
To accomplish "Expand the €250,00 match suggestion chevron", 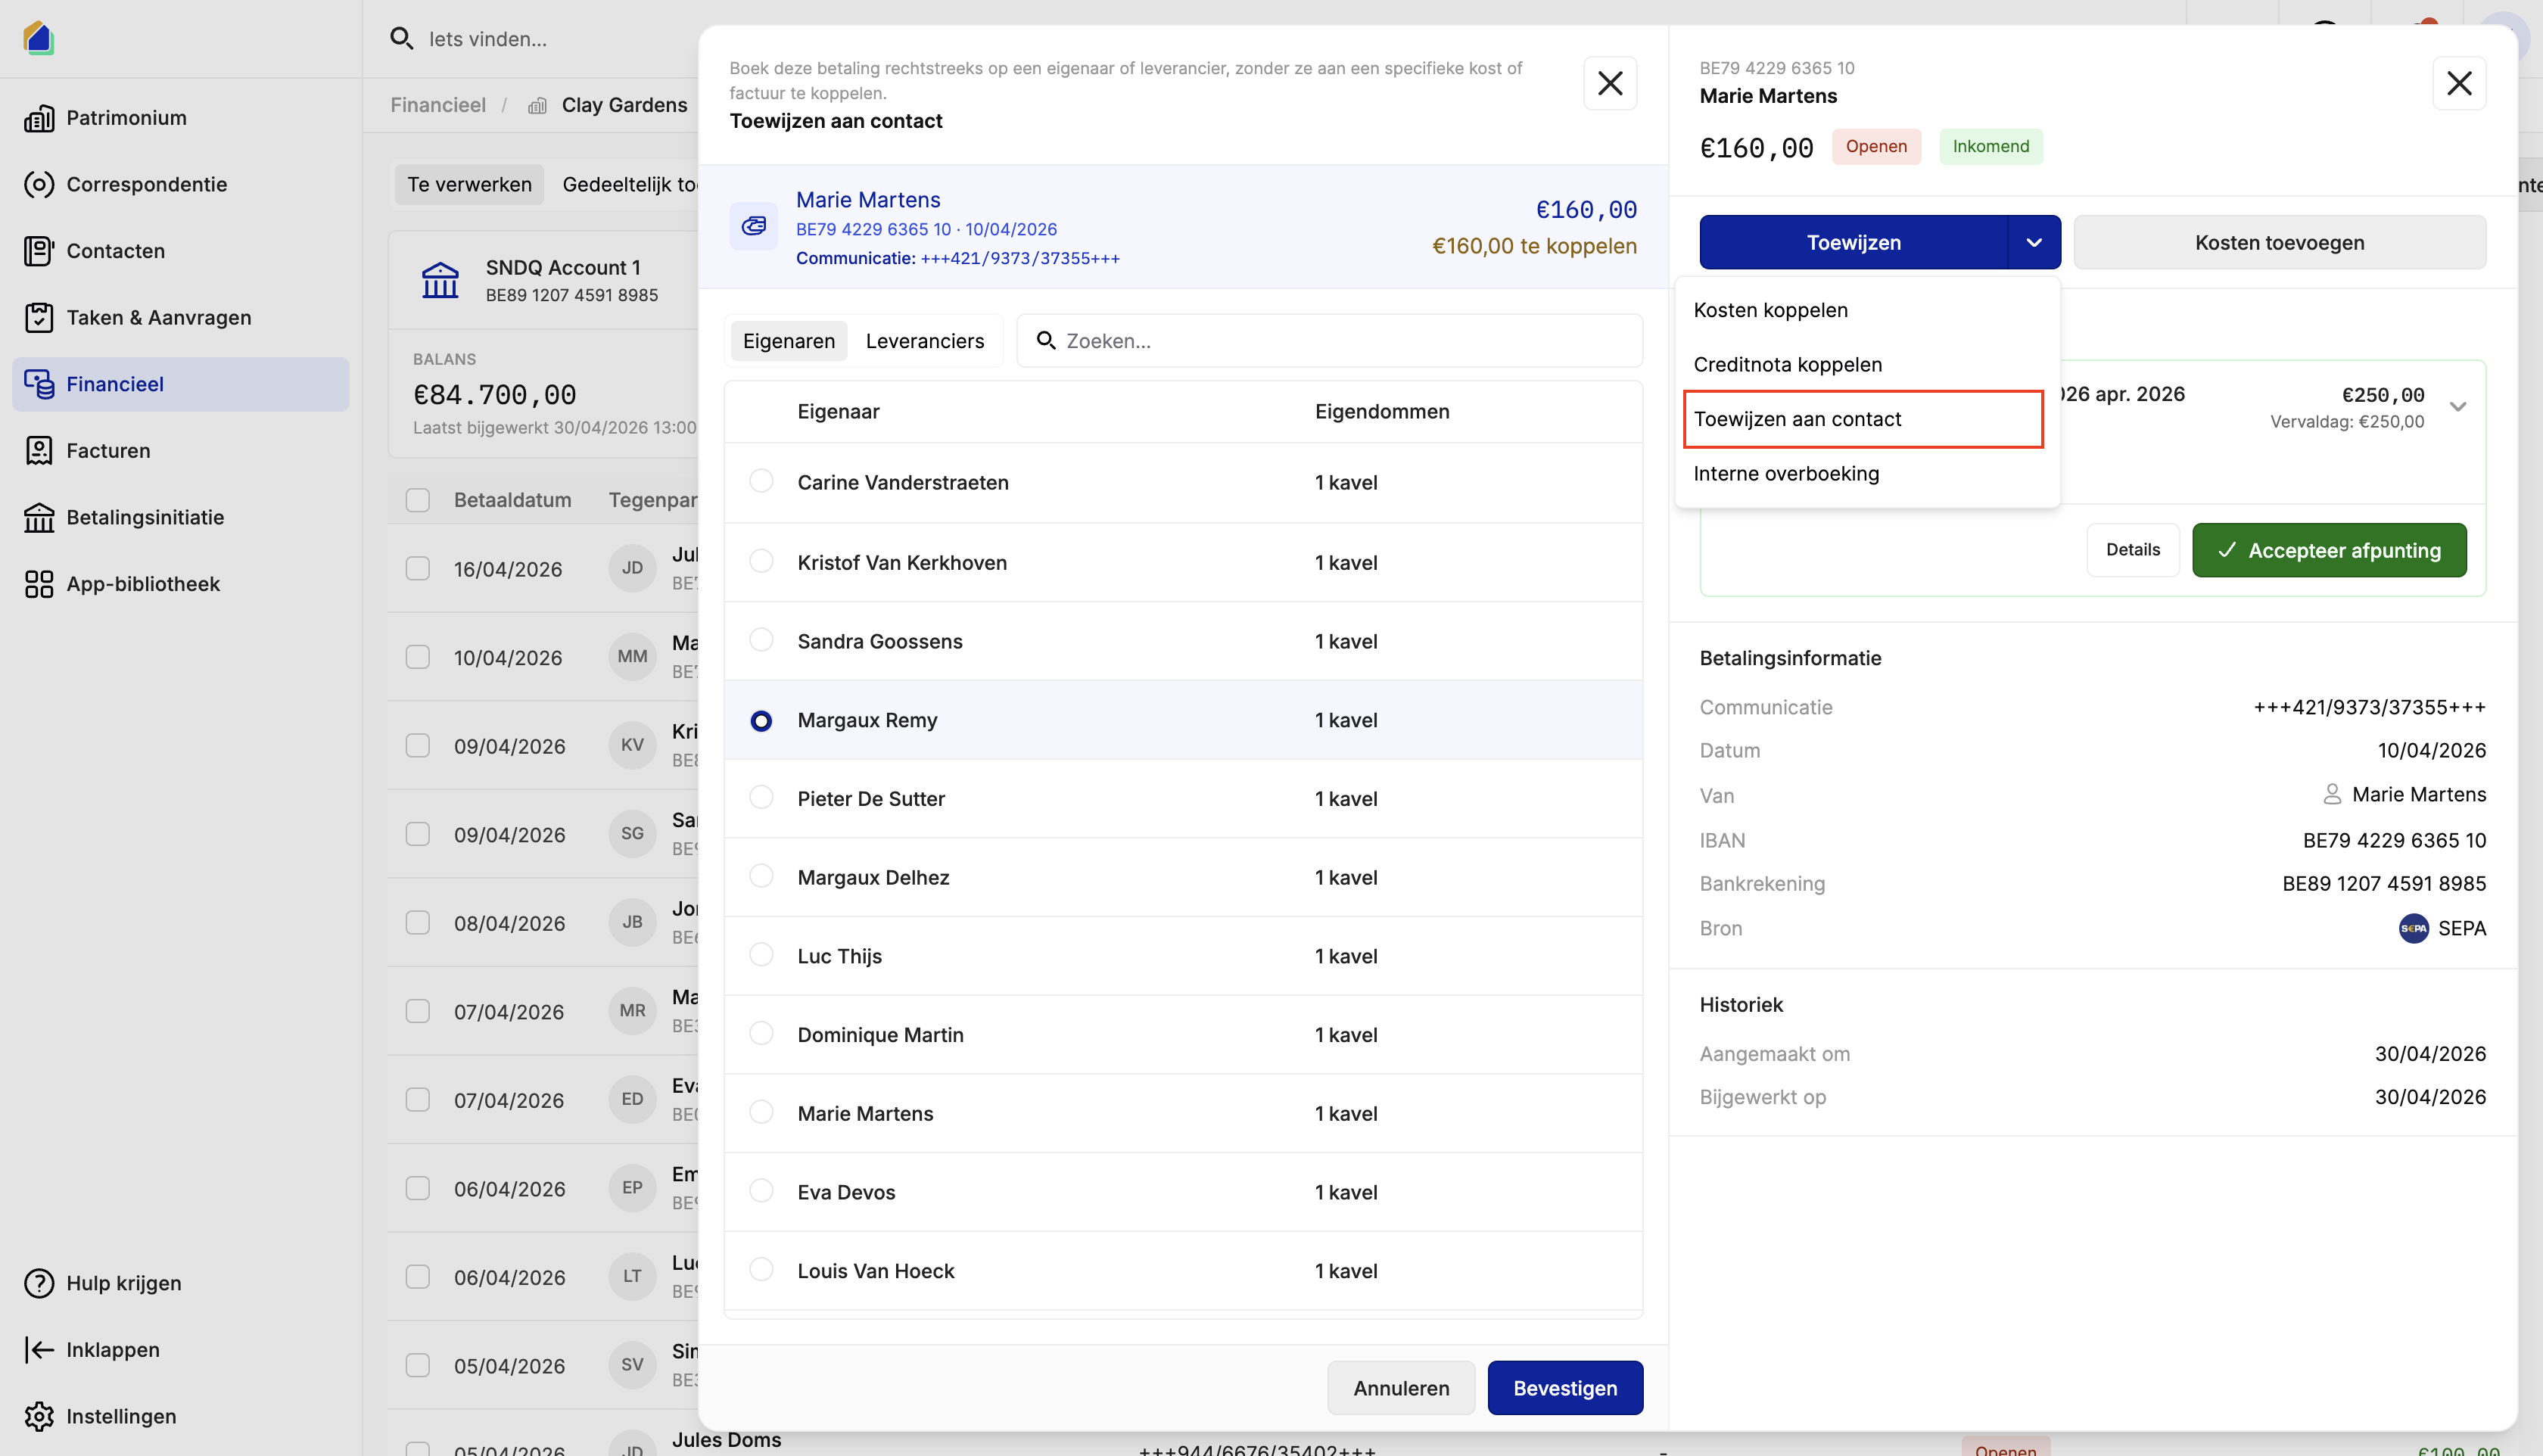I will [2458, 407].
